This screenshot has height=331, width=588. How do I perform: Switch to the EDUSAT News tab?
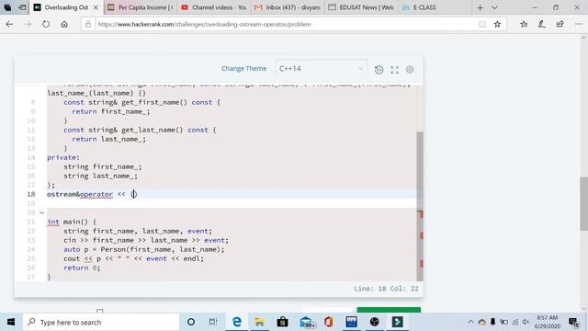click(361, 7)
